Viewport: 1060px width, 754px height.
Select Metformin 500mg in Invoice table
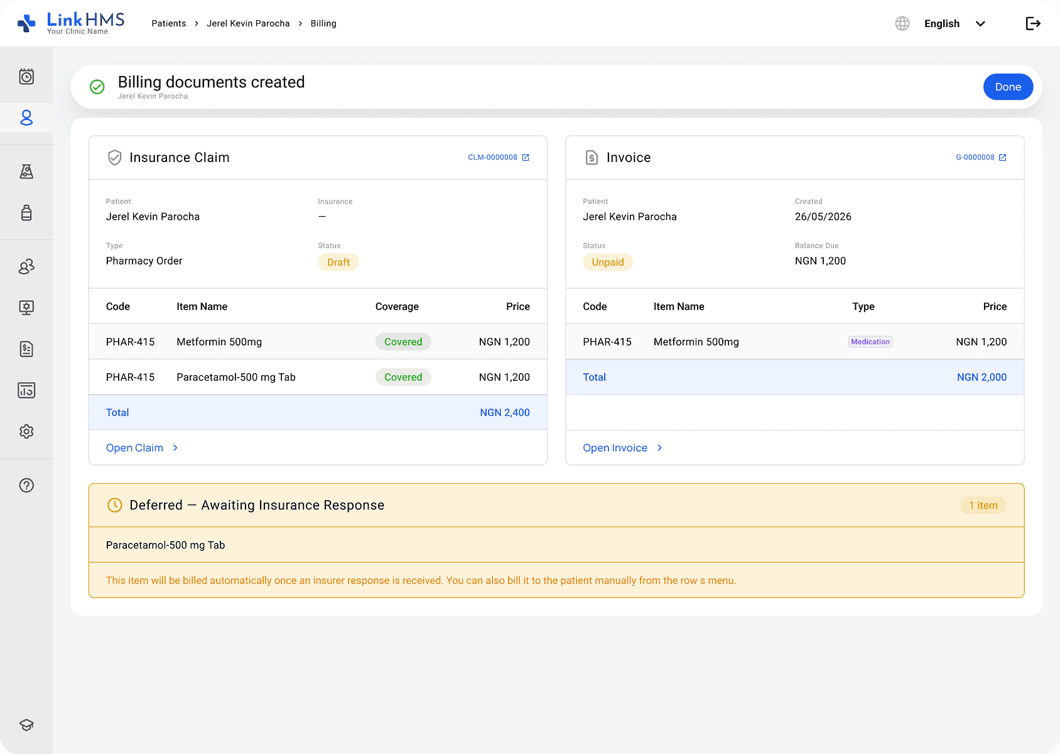[696, 342]
